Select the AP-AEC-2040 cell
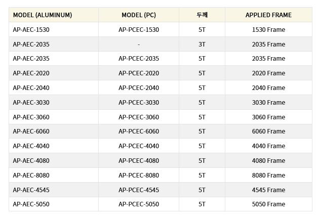 pyautogui.click(x=54, y=87)
